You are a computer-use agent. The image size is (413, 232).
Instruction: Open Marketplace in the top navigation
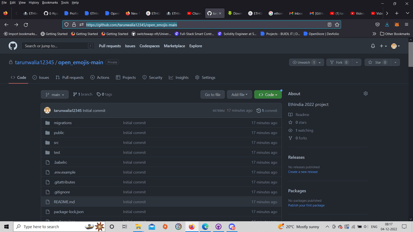pos(174,46)
